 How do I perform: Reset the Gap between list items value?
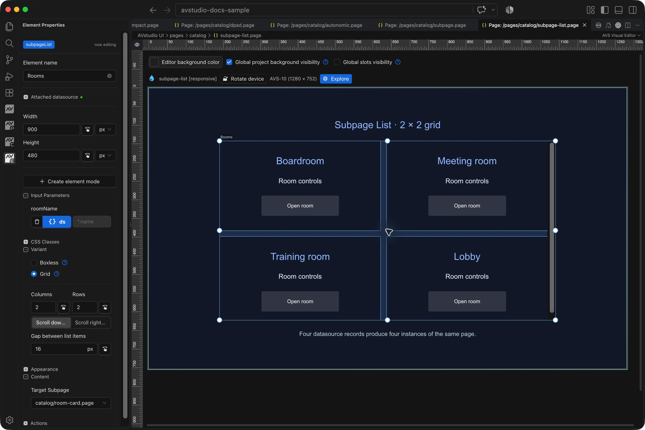(x=105, y=349)
